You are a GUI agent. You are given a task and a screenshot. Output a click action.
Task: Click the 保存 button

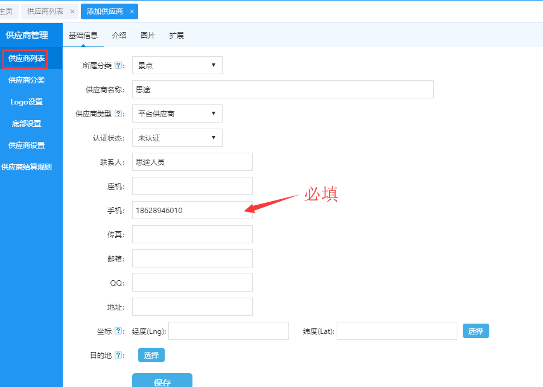(x=162, y=382)
